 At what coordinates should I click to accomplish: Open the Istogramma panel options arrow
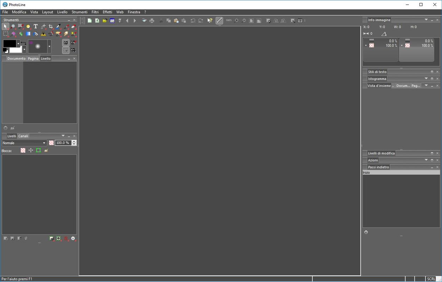click(x=426, y=79)
